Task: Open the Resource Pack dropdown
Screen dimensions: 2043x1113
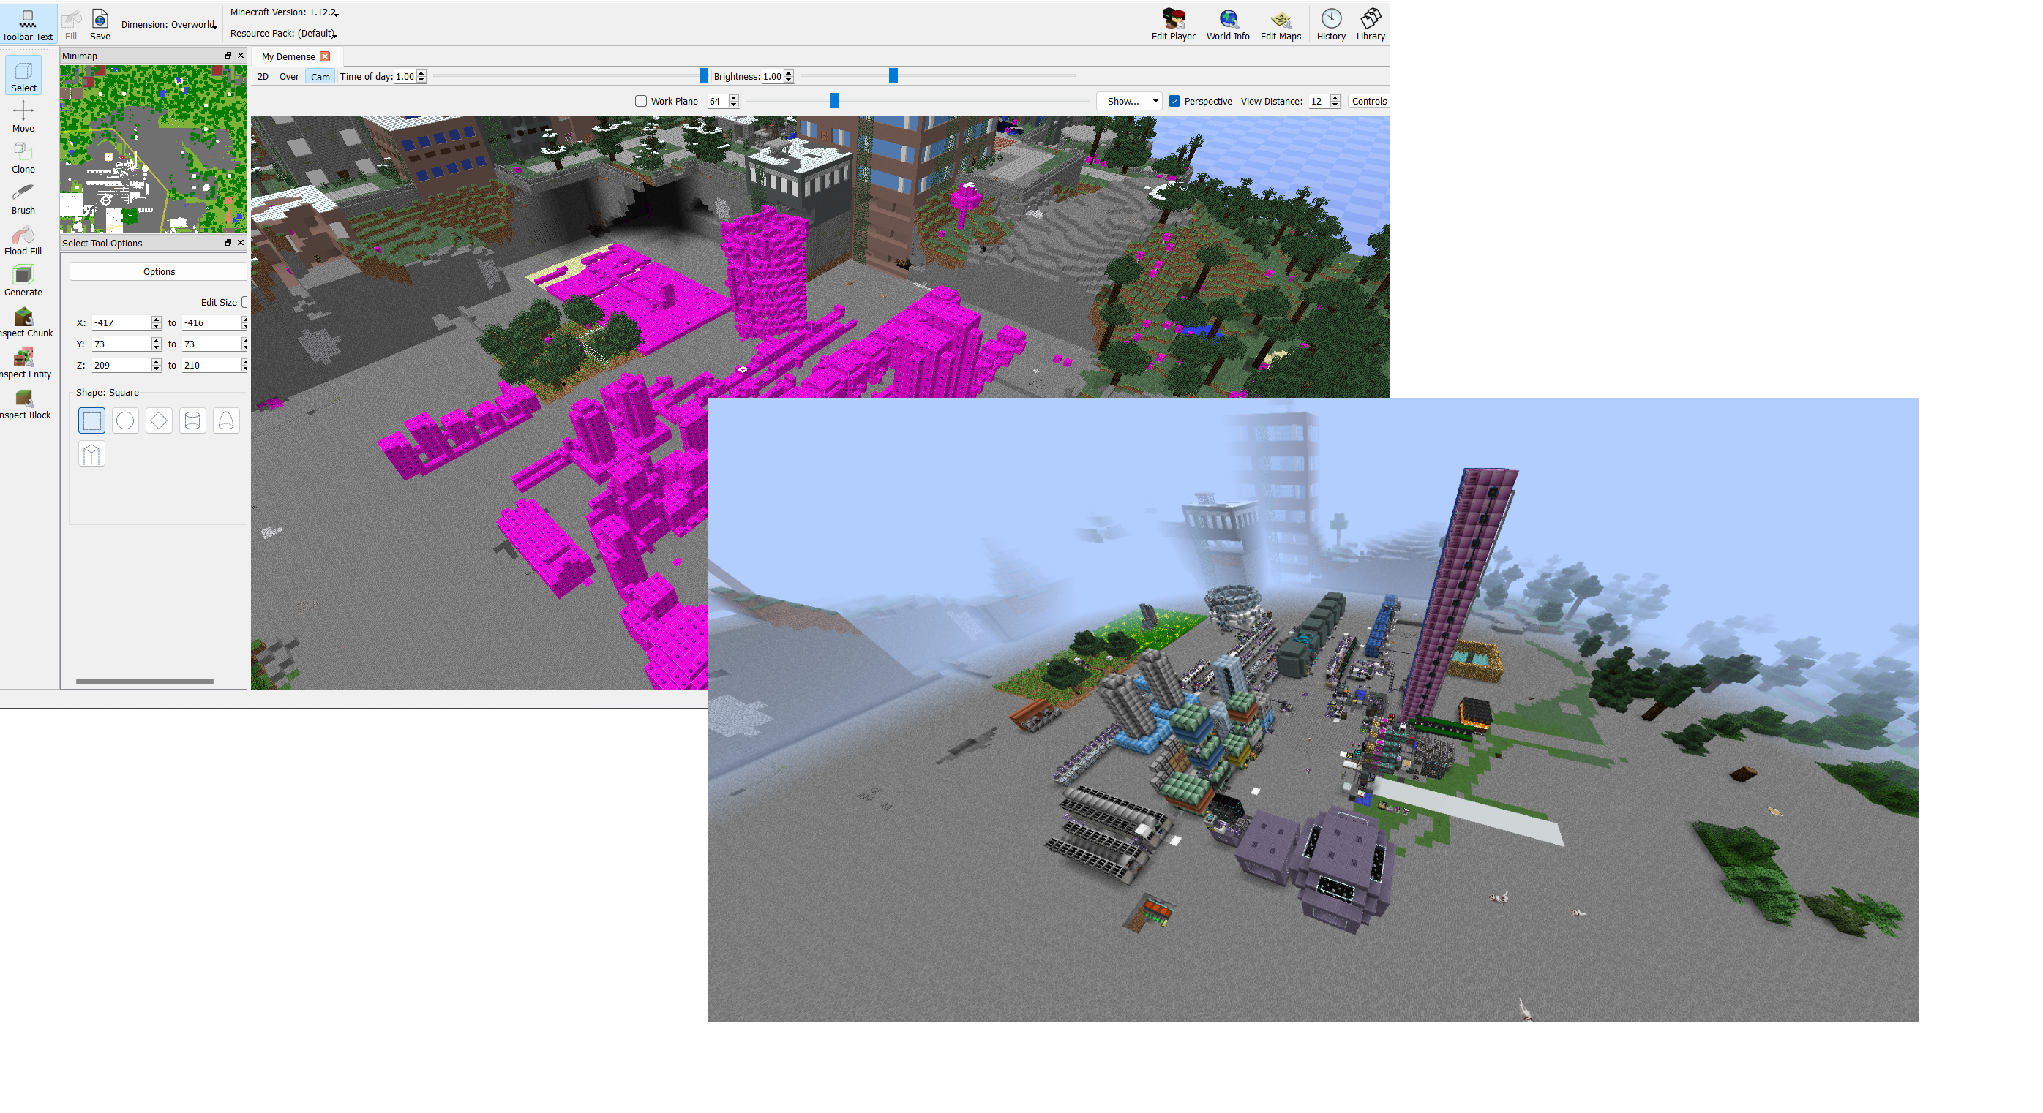Action: tap(283, 34)
